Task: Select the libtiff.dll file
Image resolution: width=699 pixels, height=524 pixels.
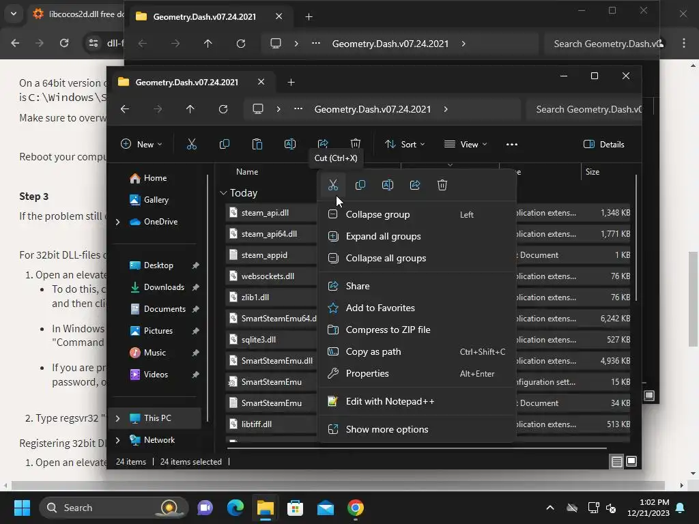Action: [x=257, y=424]
